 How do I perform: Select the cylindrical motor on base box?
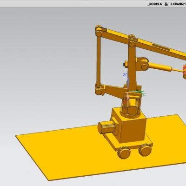pyautogui.click(x=106, y=127)
